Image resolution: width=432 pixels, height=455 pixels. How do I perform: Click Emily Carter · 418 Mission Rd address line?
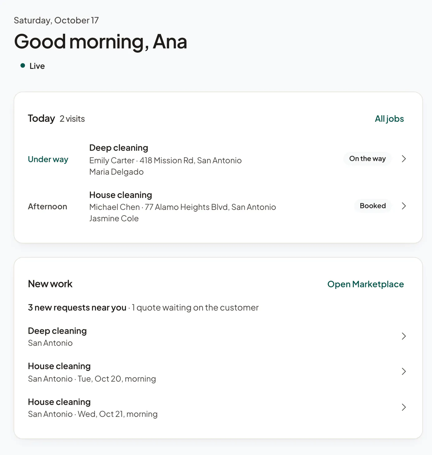tap(165, 161)
